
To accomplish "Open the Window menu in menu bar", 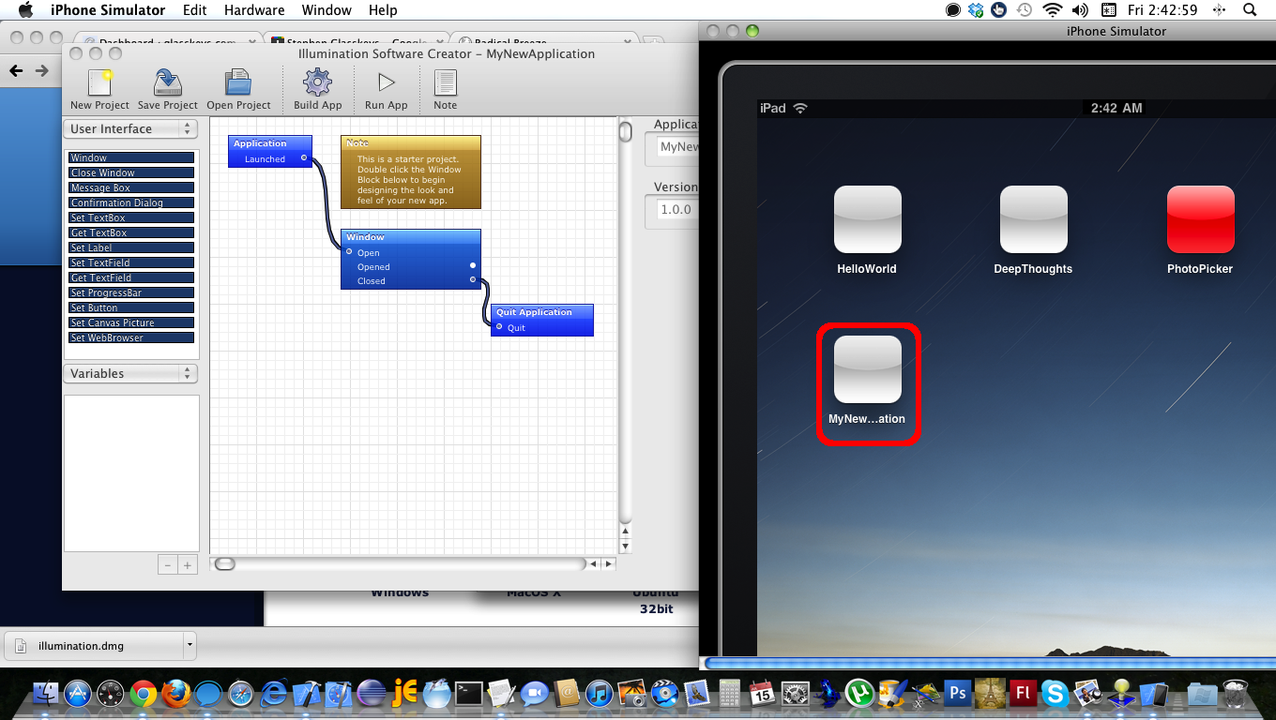I will [327, 10].
